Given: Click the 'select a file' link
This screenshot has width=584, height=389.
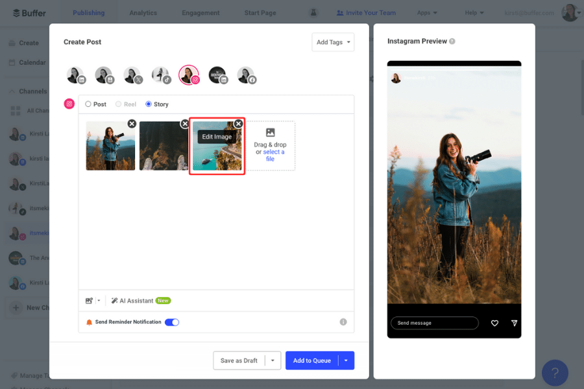Looking at the screenshot, I should pyautogui.click(x=272, y=154).
